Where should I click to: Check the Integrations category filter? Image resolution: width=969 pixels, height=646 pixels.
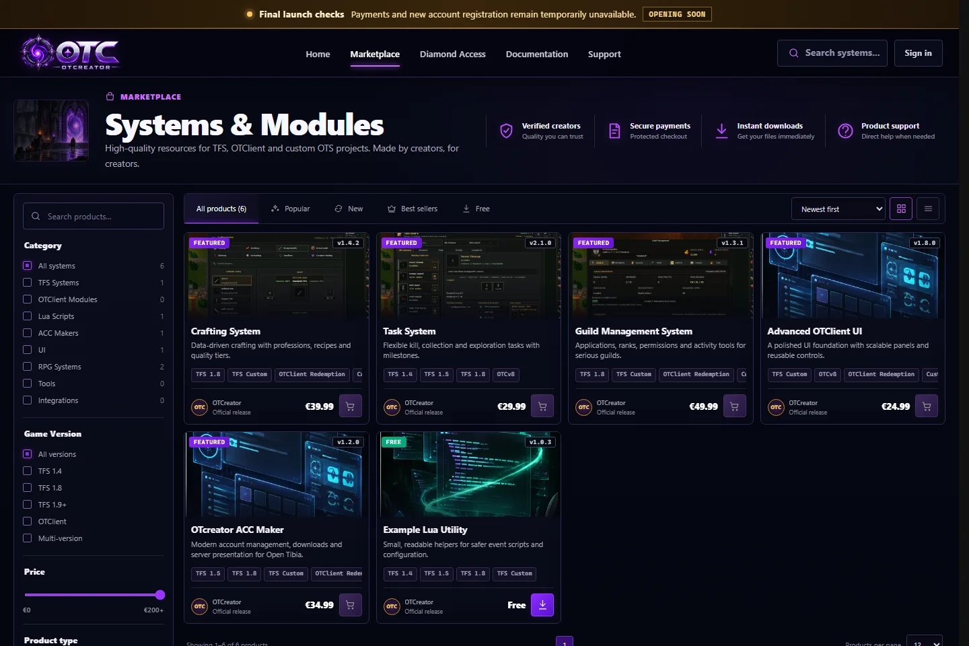coord(28,400)
